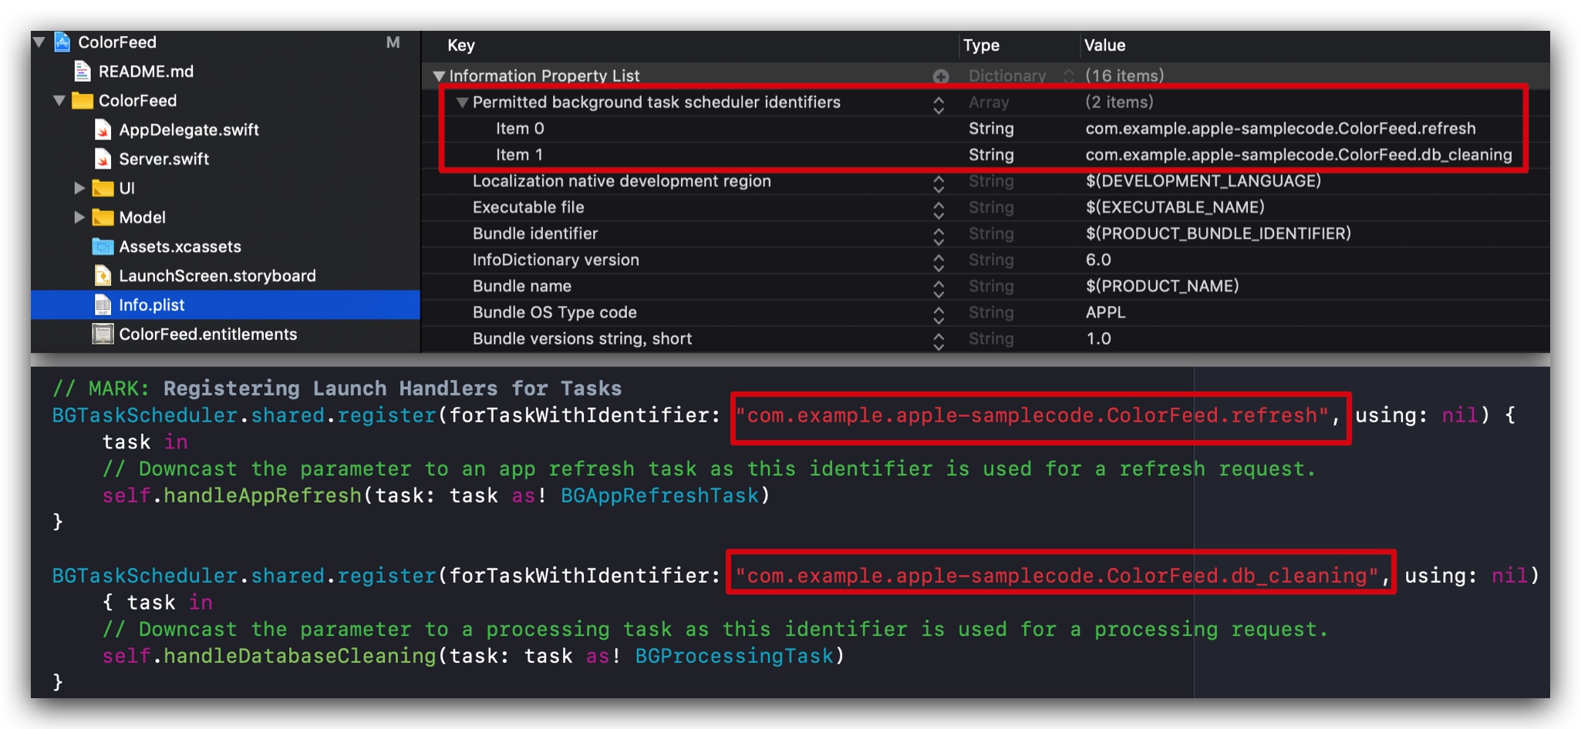This screenshot has width=1581, height=729.
Task: Click the ColorFeed Xcode project icon
Action: (62, 42)
